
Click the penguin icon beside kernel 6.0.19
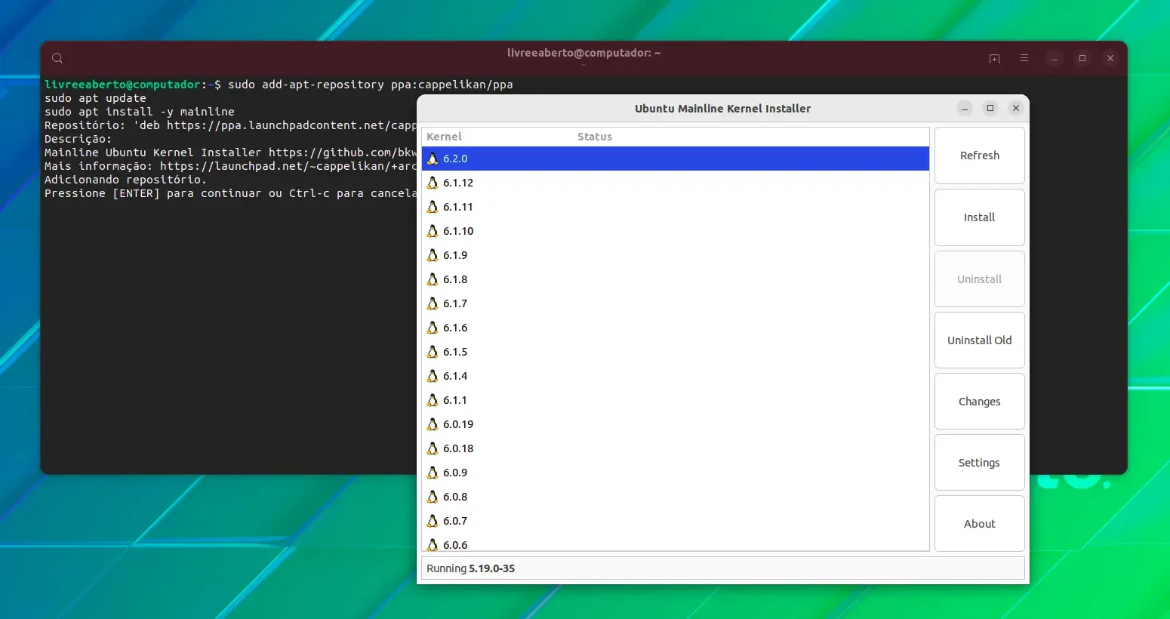(433, 424)
